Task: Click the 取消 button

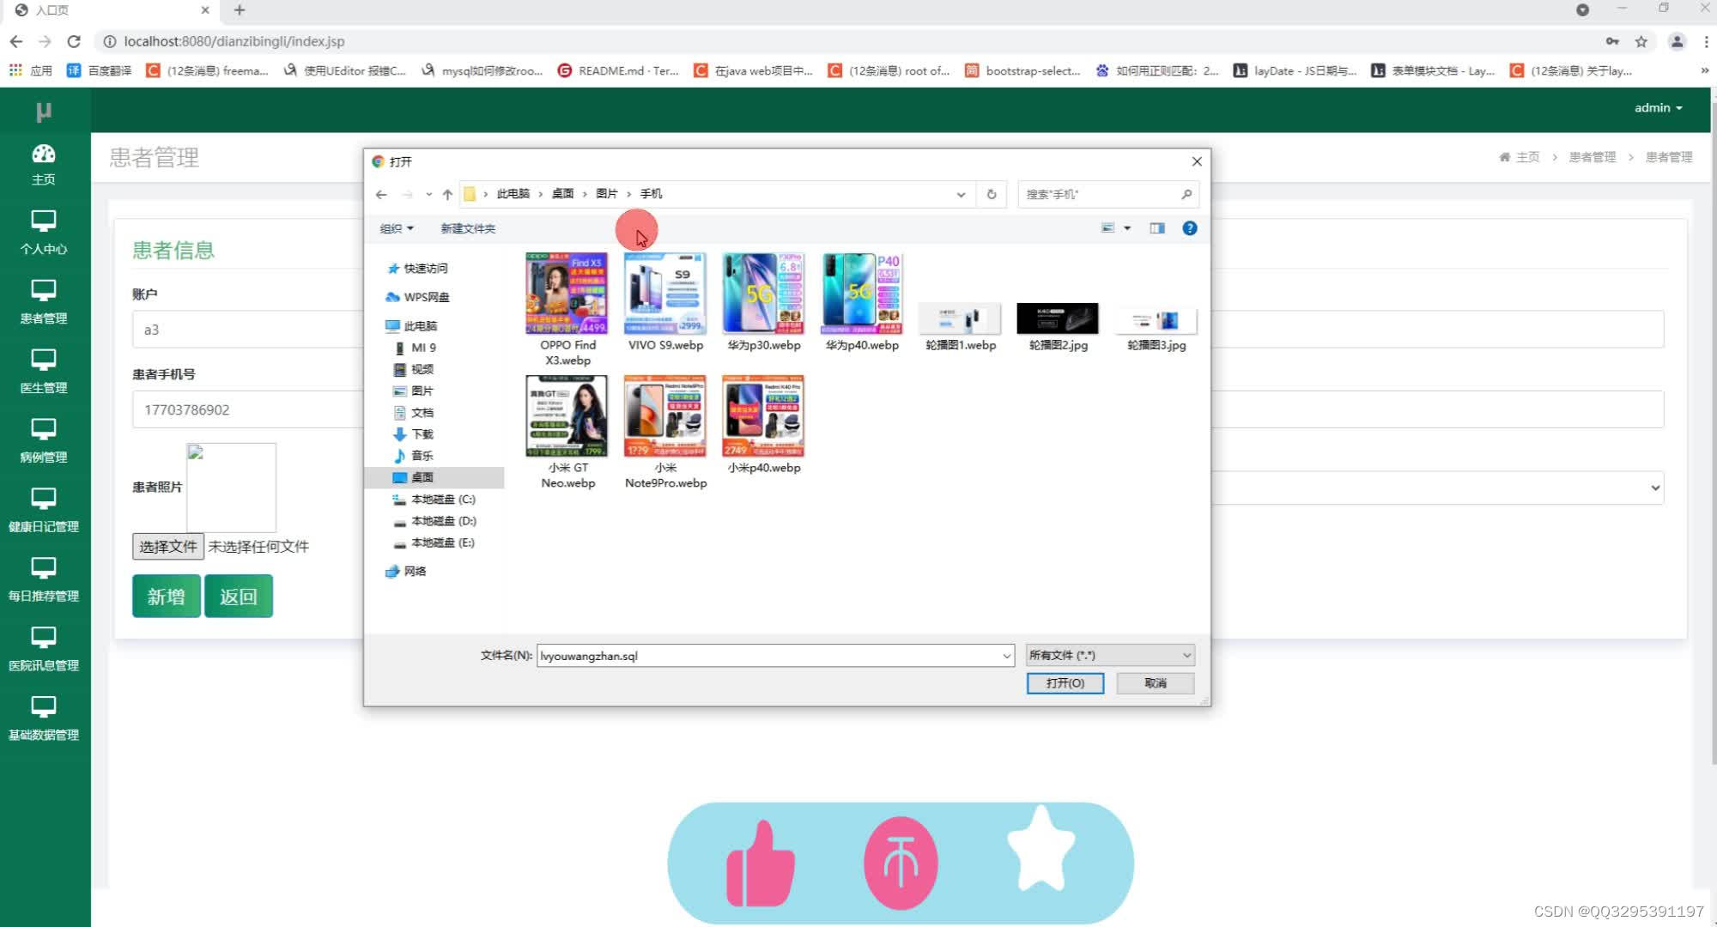Action: (1156, 683)
